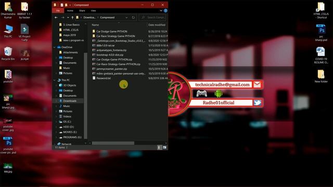This screenshot has width=333, height=187.
Task: Refresh the Compressed folder view
Action: click(x=133, y=17)
